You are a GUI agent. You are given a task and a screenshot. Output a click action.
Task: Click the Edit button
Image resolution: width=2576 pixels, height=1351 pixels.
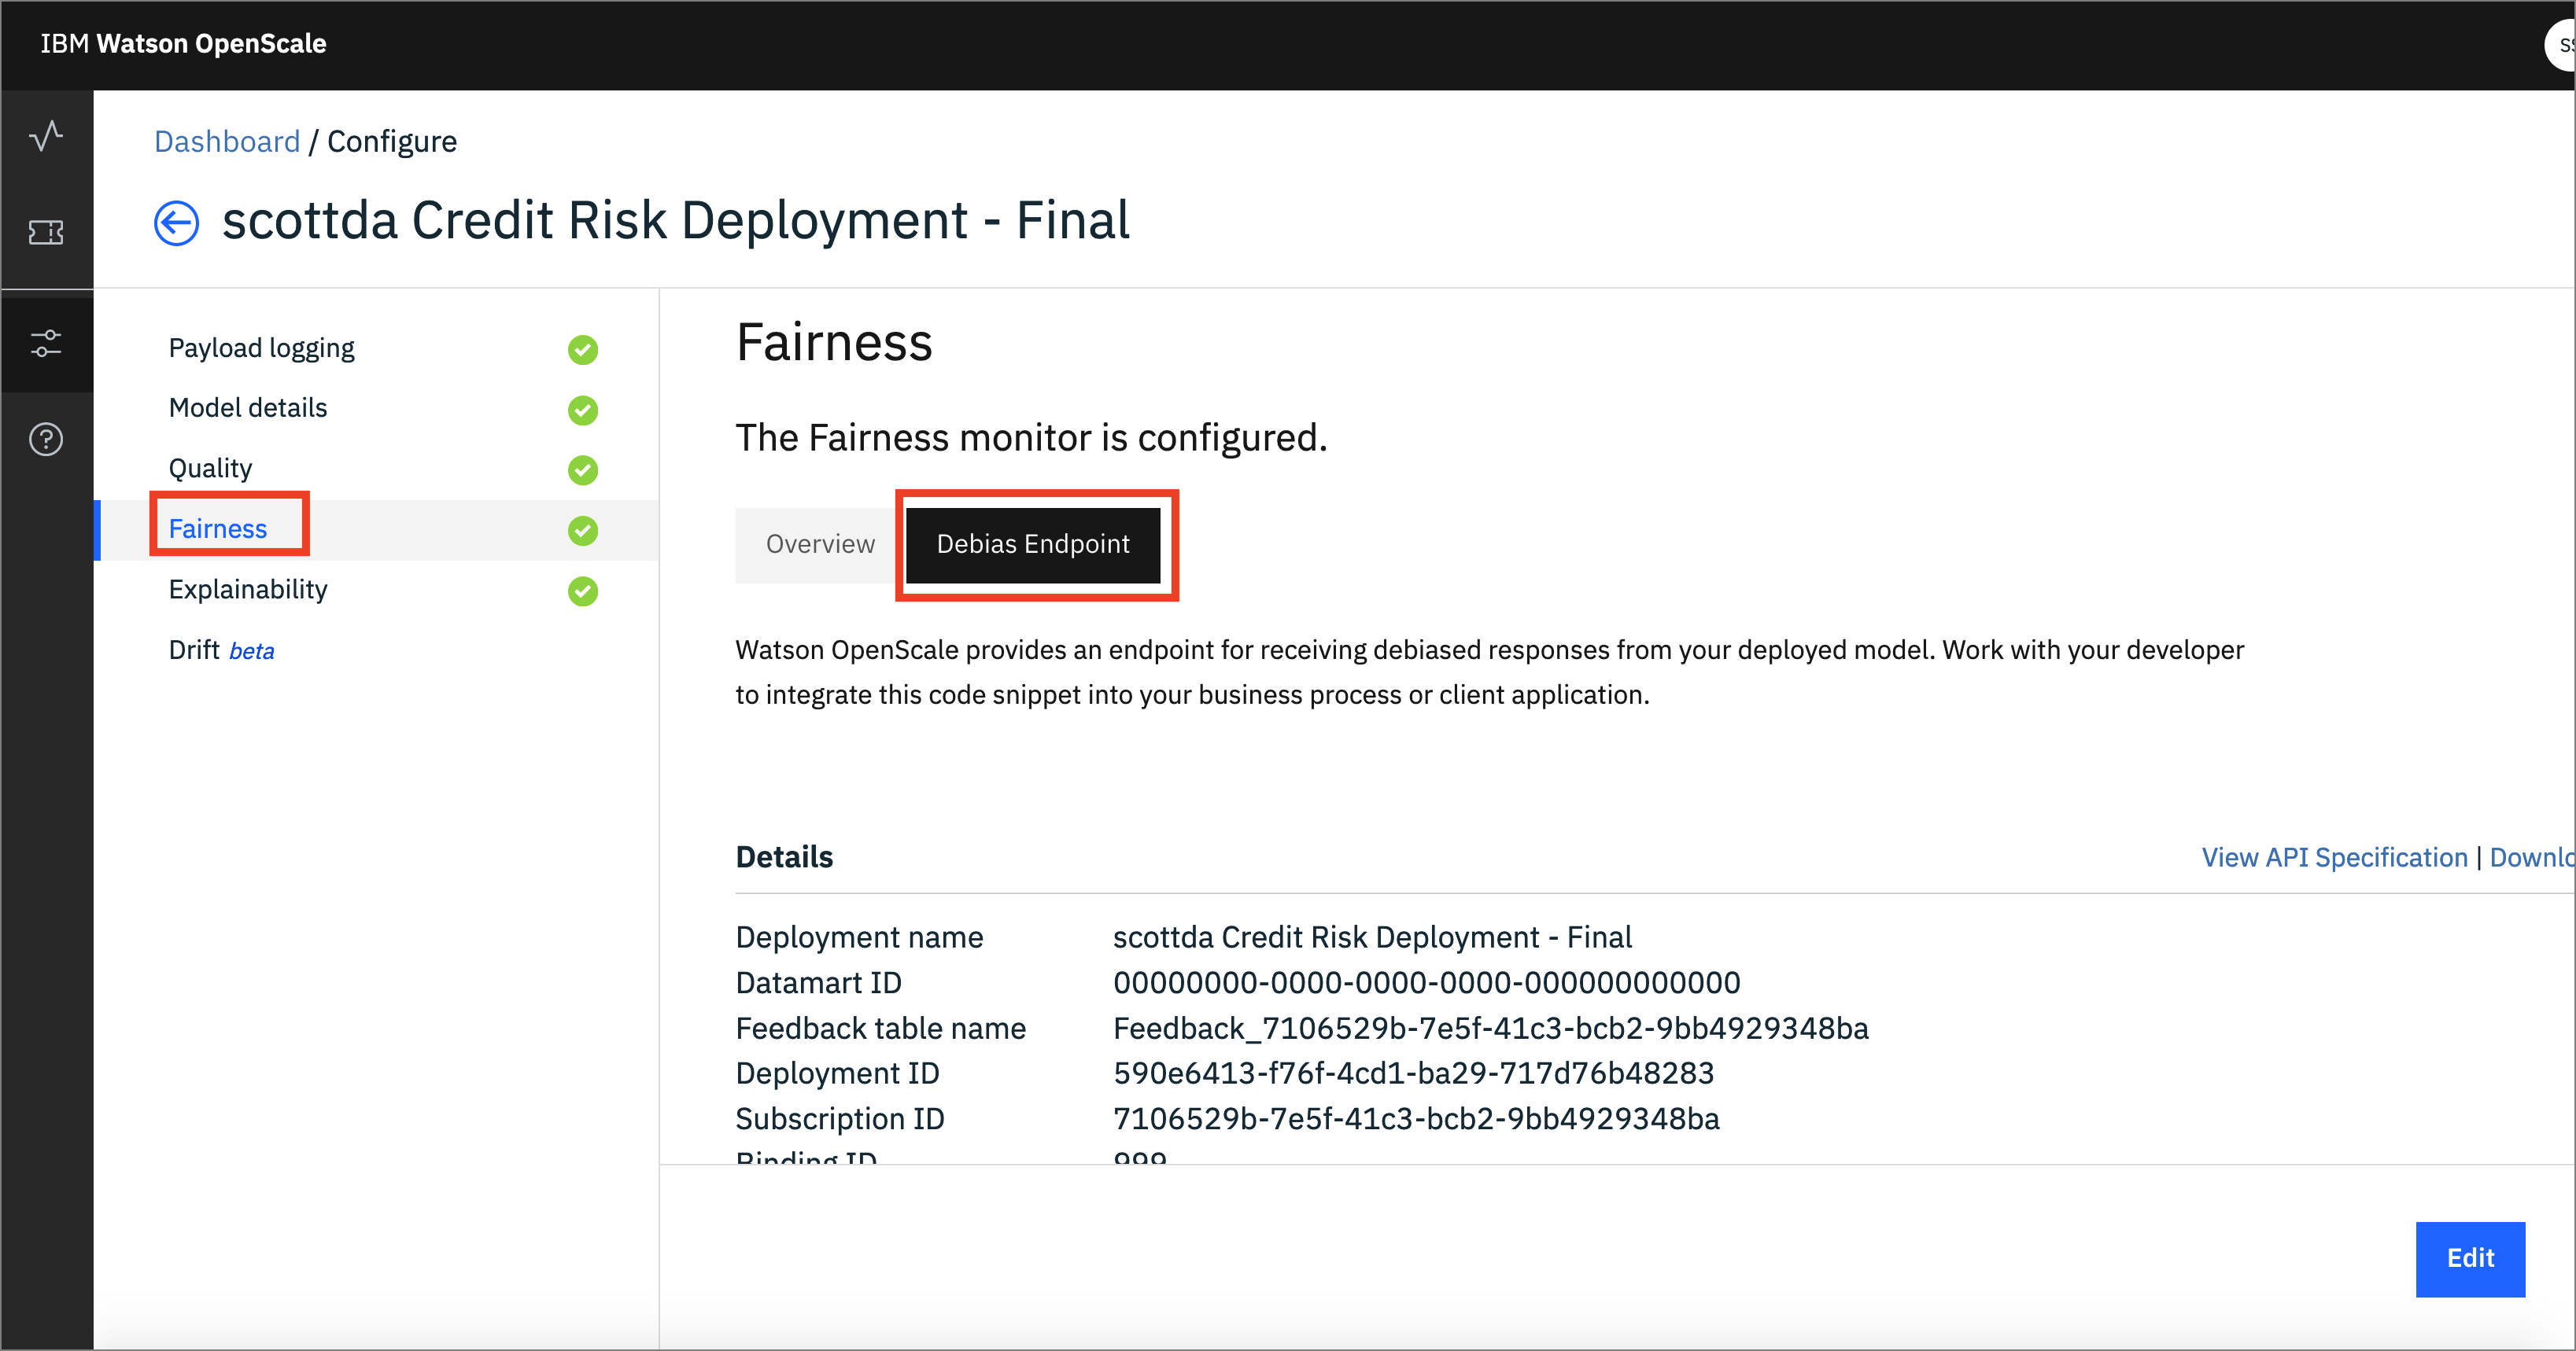click(x=2471, y=1257)
